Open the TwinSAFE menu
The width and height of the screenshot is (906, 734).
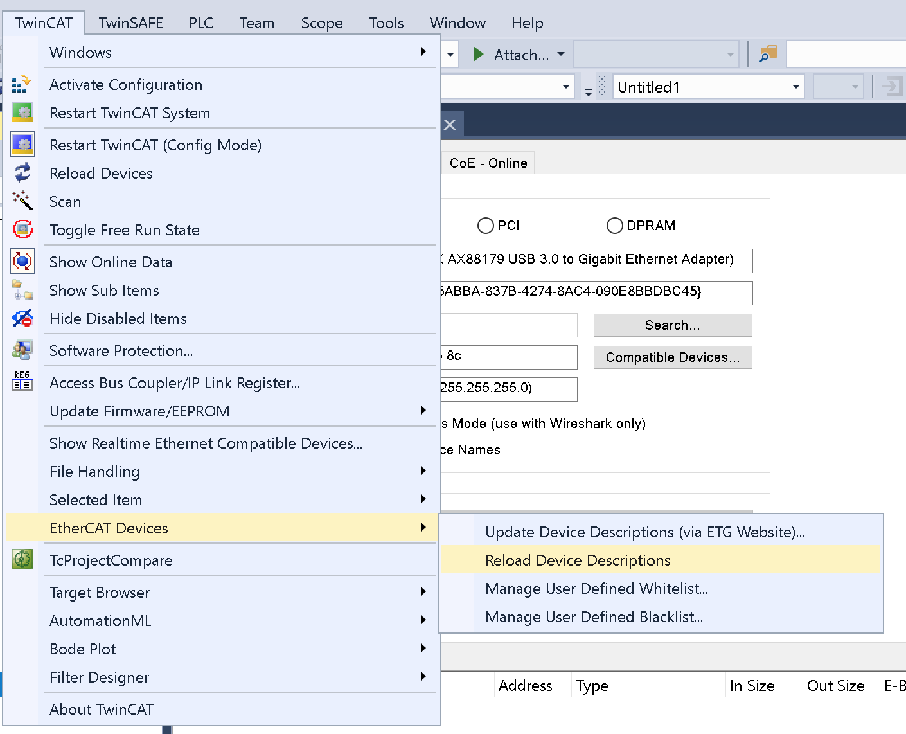[131, 23]
